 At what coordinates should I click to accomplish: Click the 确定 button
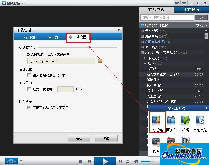click(x=79, y=138)
